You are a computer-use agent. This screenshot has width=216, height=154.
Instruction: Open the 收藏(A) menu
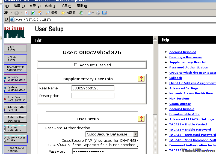tap(51, 6)
